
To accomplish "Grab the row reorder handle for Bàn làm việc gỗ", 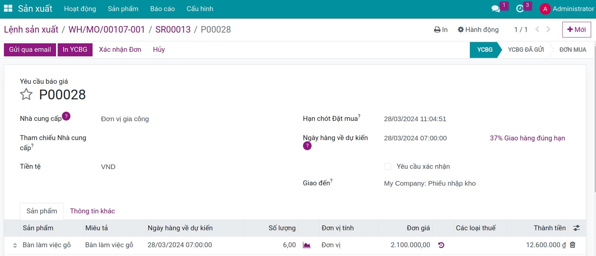I will [x=15, y=245].
